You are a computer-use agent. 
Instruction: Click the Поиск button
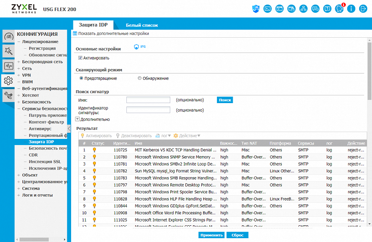(225, 100)
